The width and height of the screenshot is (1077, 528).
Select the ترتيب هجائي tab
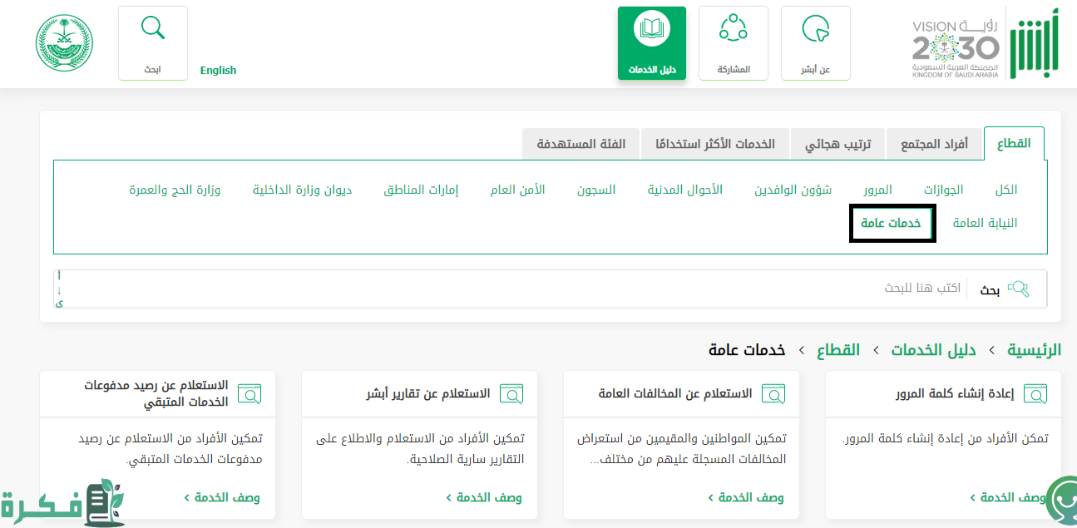point(837,144)
